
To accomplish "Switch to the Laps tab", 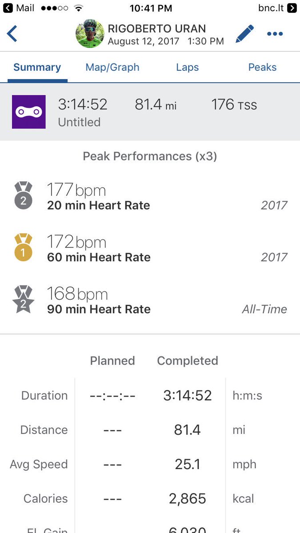I will click(188, 68).
